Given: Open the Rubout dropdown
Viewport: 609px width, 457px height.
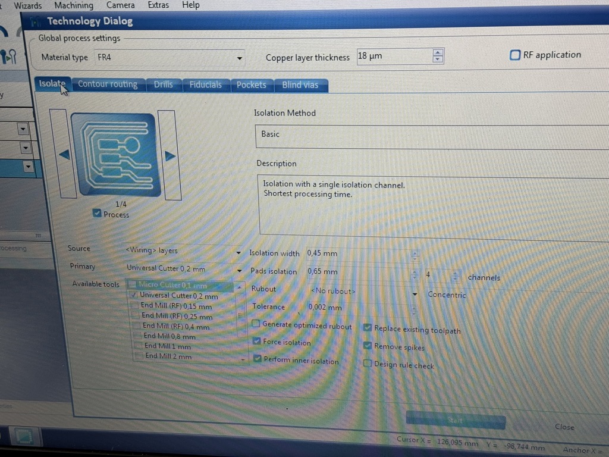Looking at the screenshot, I should 415,294.
